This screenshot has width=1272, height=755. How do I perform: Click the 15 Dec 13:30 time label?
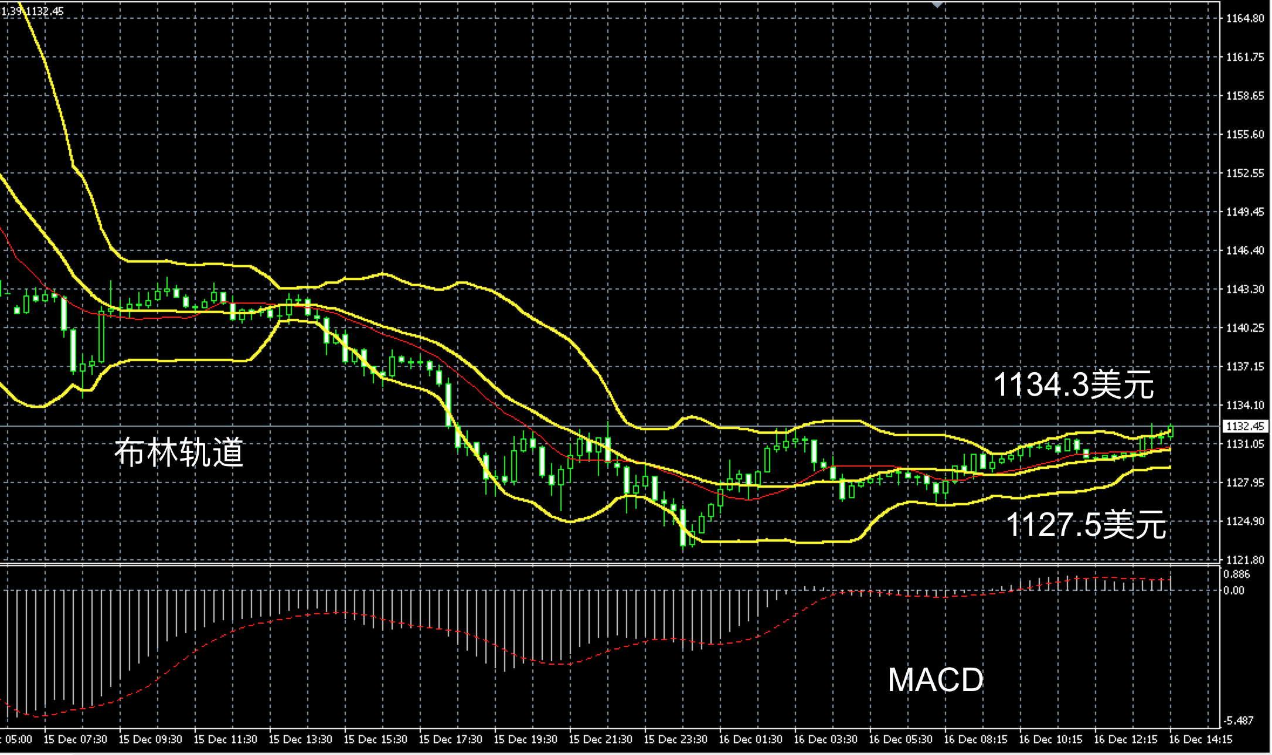point(300,739)
